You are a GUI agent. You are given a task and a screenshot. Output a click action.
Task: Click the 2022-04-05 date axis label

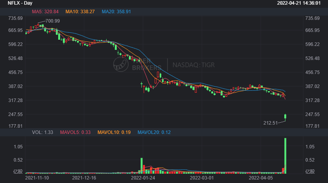click(x=261, y=178)
